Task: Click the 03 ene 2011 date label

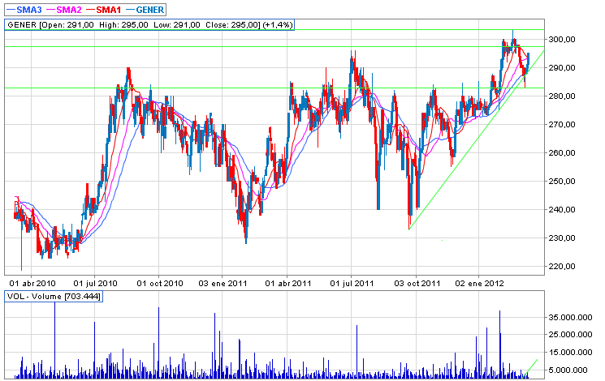Action: 223,284
